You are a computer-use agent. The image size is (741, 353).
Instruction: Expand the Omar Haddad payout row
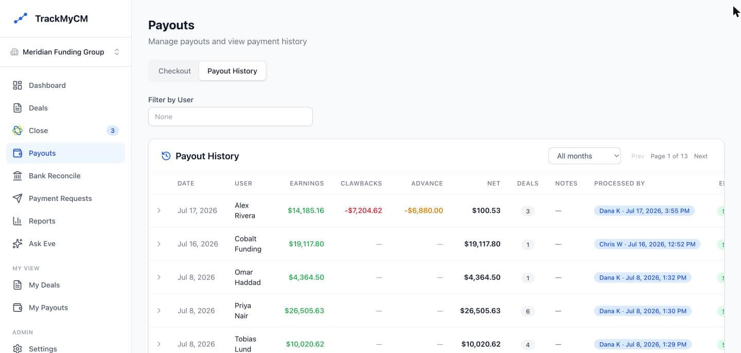[x=159, y=277]
